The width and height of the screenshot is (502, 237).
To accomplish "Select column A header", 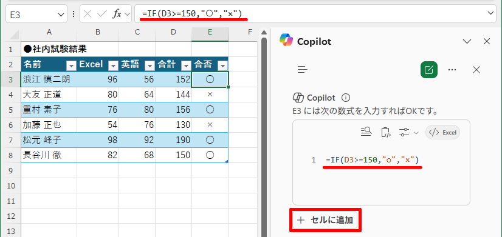I will point(49,32).
